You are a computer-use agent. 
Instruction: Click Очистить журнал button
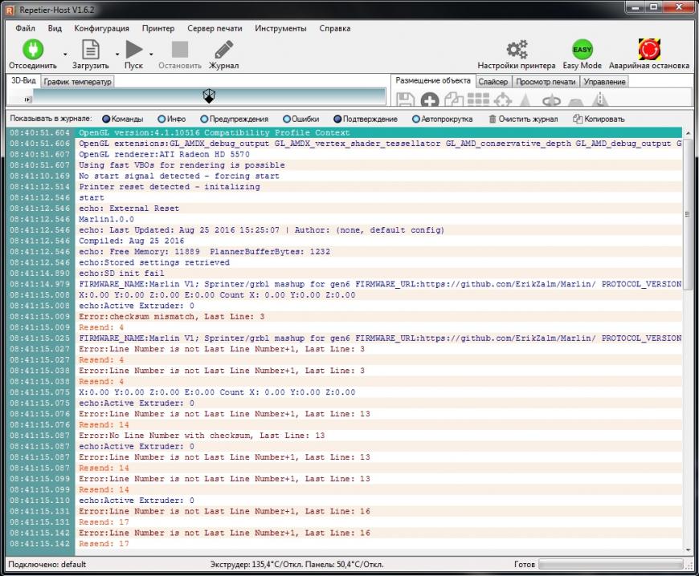(523, 119)
